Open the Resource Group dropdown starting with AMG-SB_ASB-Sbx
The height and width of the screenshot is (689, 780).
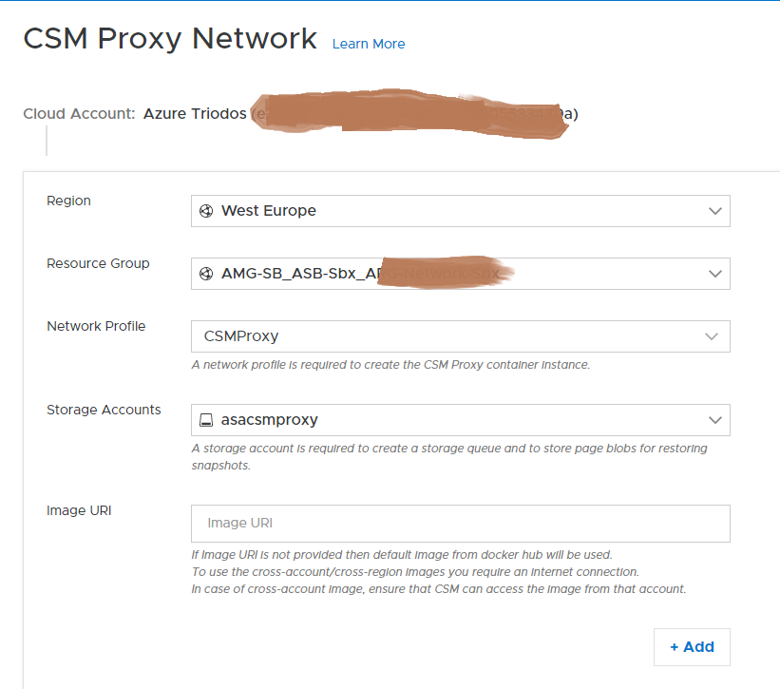tap(460, 273)
